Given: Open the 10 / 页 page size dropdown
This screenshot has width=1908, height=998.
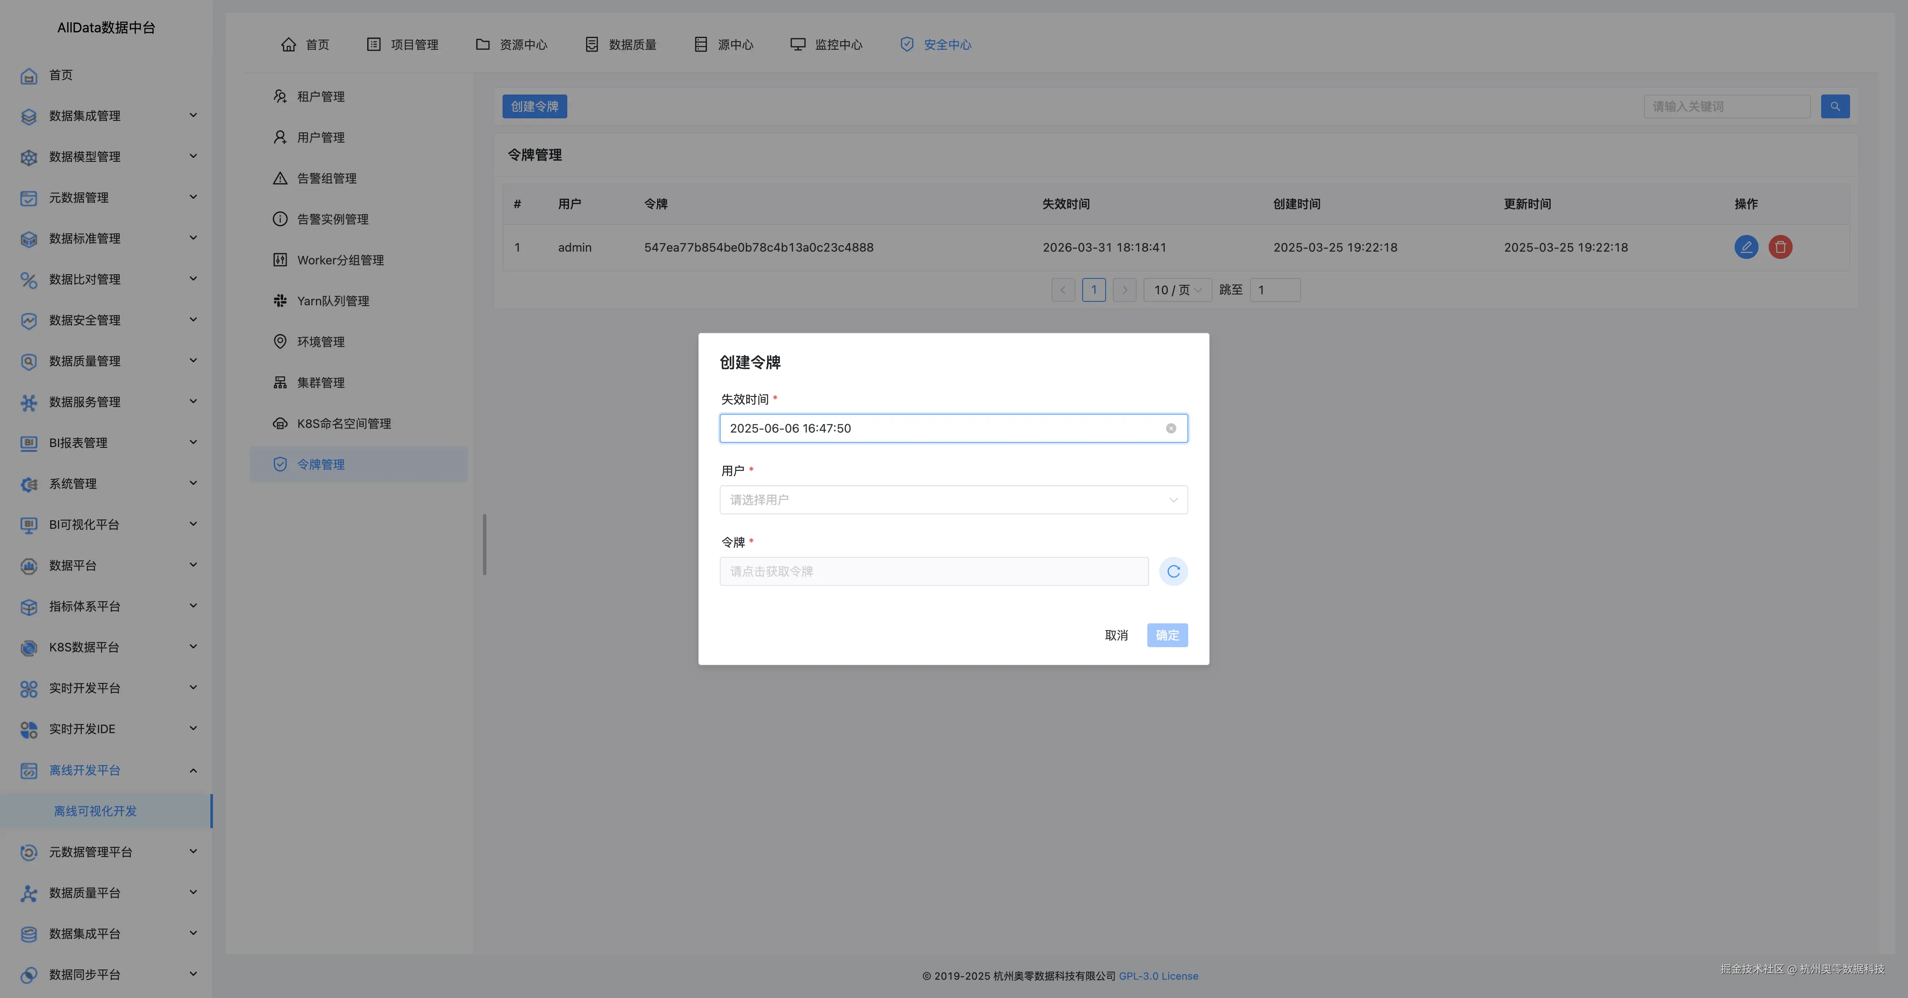Looking at the screenshot, I should pos(1177,290).
